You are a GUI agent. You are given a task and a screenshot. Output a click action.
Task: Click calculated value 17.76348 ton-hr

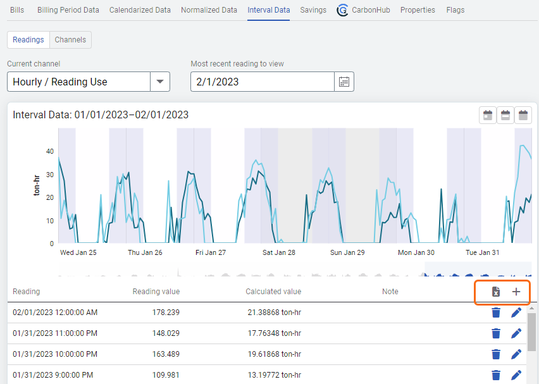[x=275, y=333]
